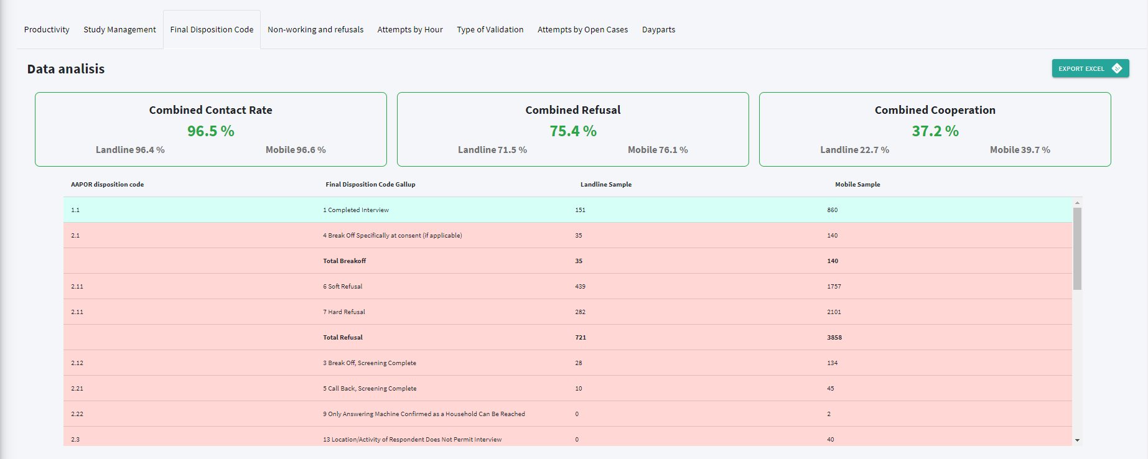Click Completed Interview mobile value 860
This screenshot has width=1148, height=459.
coord(833,210)
